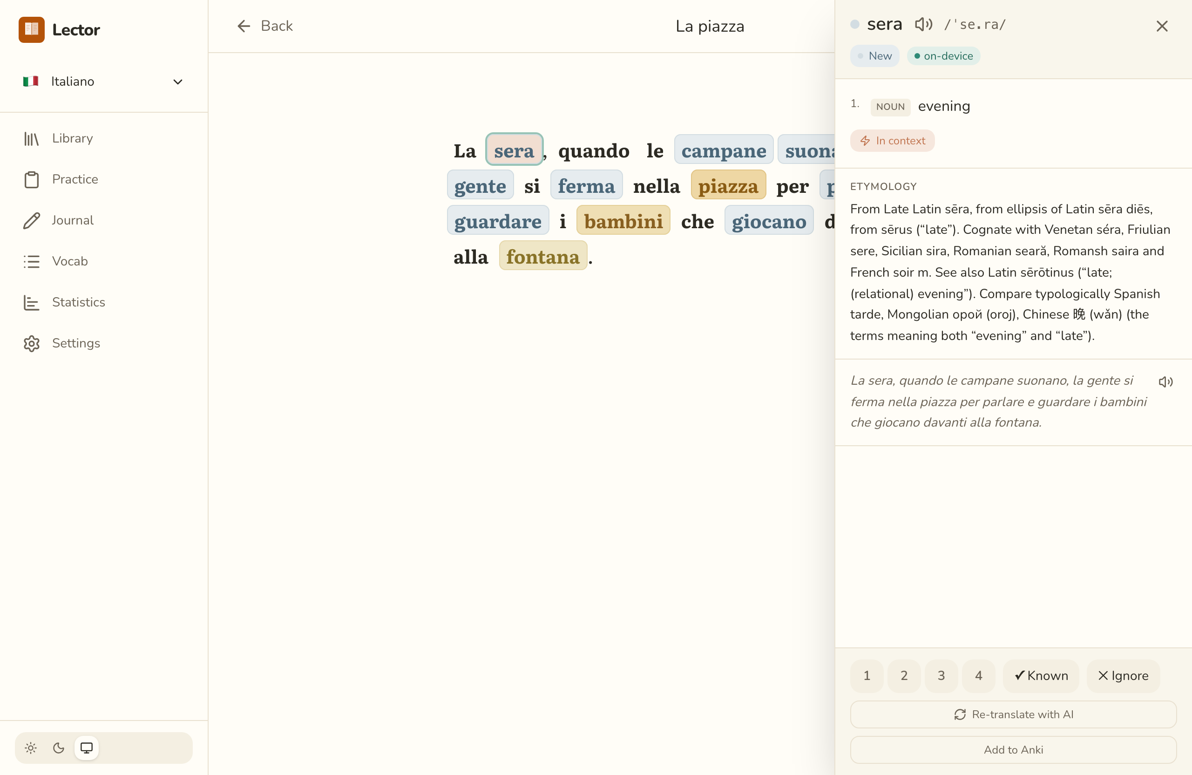1192x775 pixels.
Task: Play audio of the example sentence
Action: tap(1165, 382)
